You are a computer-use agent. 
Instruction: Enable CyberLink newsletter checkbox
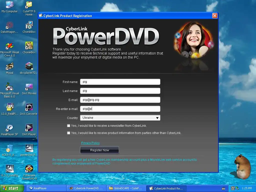pos(68,126)
